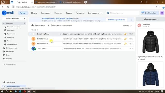Click Написать письмо to compose
Screen dimensions: 165x93
pyautogui.click(x=12, y=18)
